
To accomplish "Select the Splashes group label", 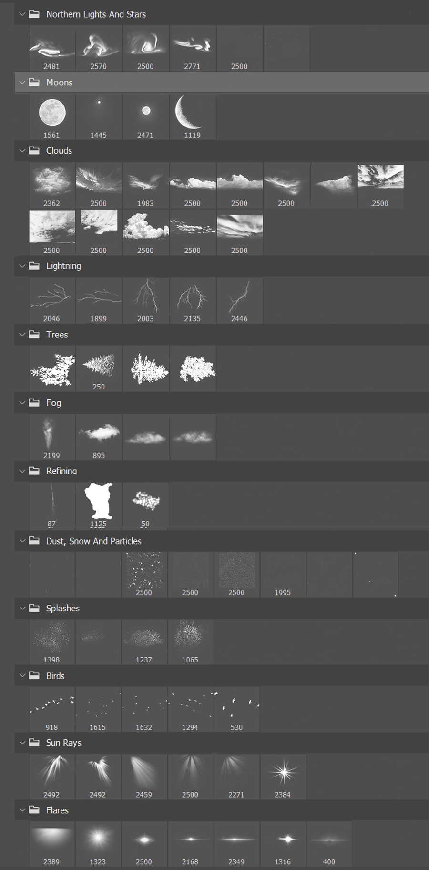I will pyautogui.click(x=62, y=609).
